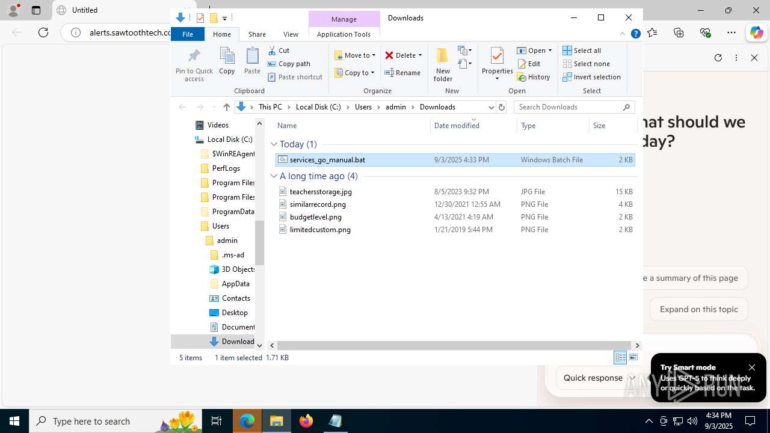
Task: Refresh the Downloads folder view
Action: pyautogui.click(x=502, y=107)
